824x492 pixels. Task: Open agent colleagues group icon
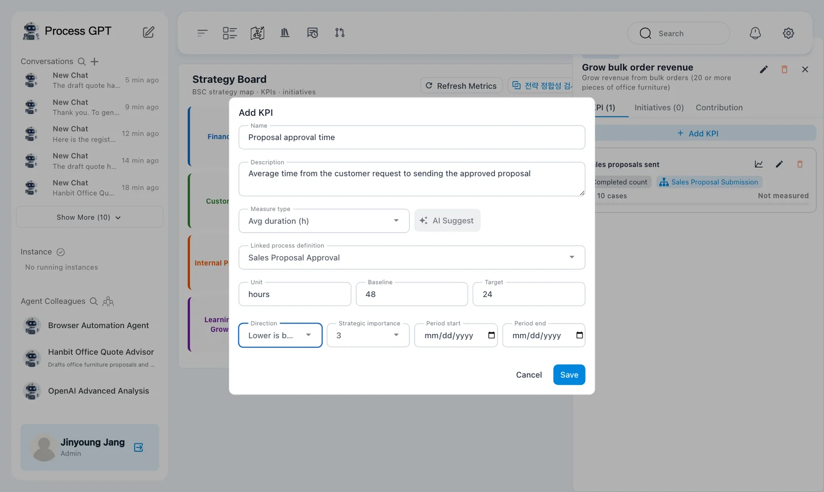coord(108,302)
